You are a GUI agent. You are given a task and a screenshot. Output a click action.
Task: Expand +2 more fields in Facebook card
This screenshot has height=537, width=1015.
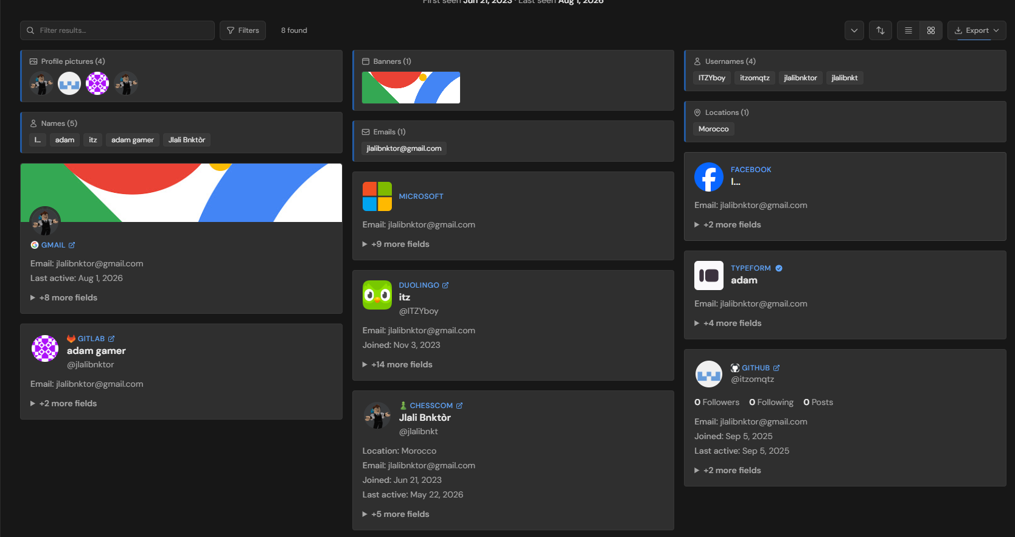728,224
